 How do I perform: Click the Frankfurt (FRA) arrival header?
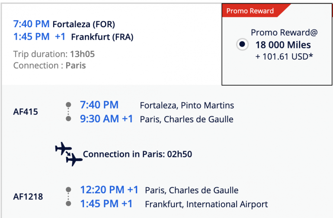coord(102,37)
